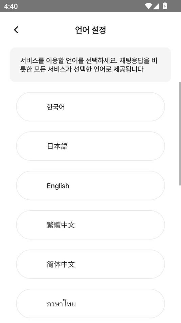Tap the Wi-Fi status icon
This screenshot has height=323, width=181.
coord(148,6)
